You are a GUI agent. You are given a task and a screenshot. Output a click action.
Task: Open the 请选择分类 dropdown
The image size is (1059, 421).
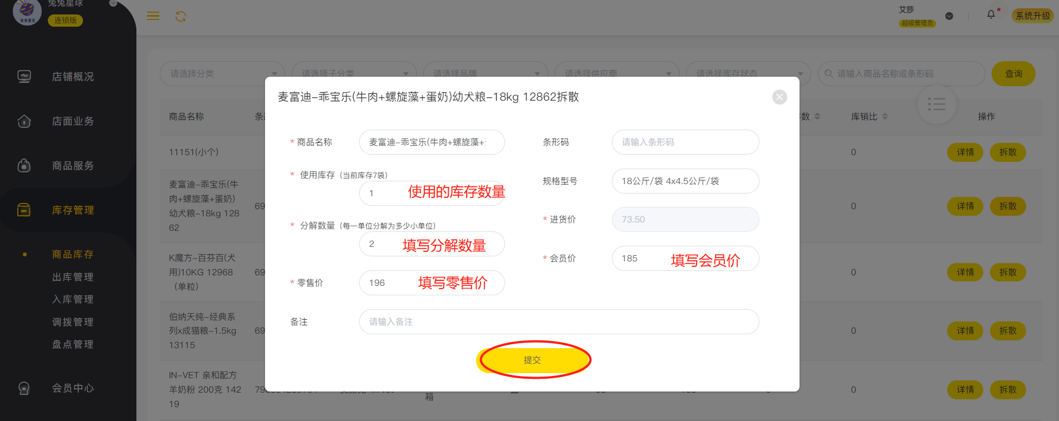point(222,73)
